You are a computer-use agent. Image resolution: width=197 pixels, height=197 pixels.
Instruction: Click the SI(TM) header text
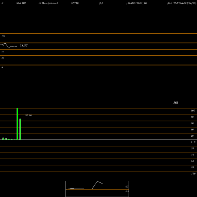coord(75,3)
